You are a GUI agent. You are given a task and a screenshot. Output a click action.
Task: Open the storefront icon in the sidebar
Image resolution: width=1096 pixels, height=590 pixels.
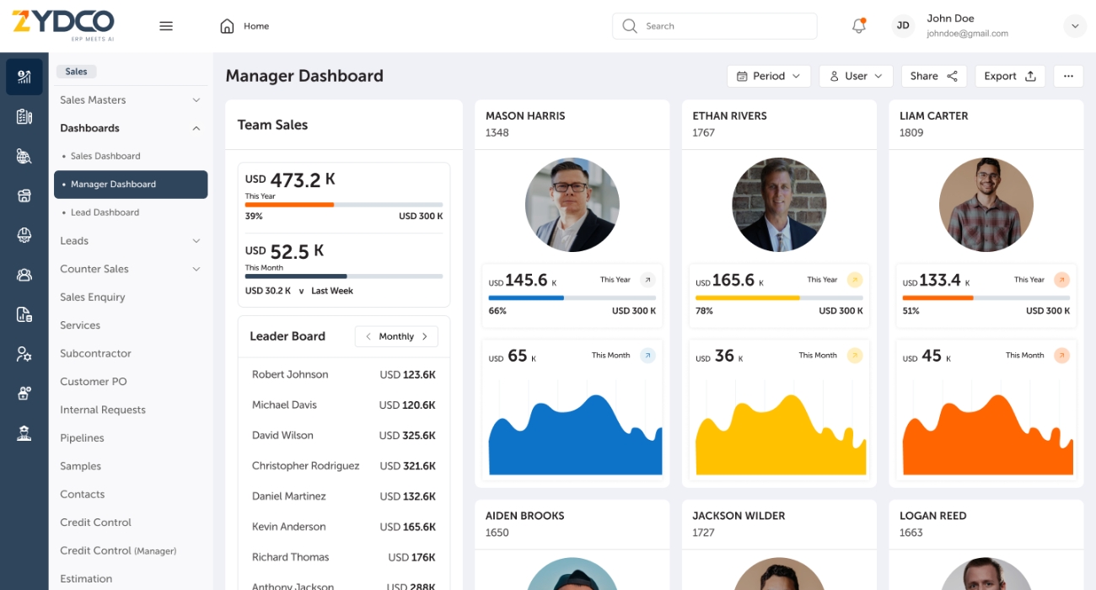(24, 196)
